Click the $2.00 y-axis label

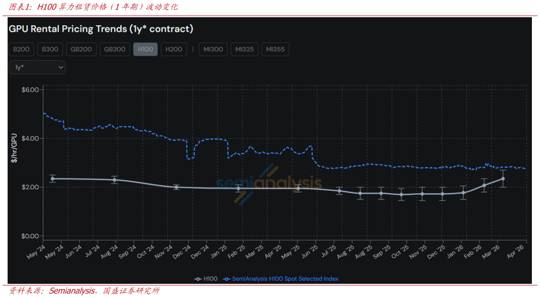(x=30, y=187)
